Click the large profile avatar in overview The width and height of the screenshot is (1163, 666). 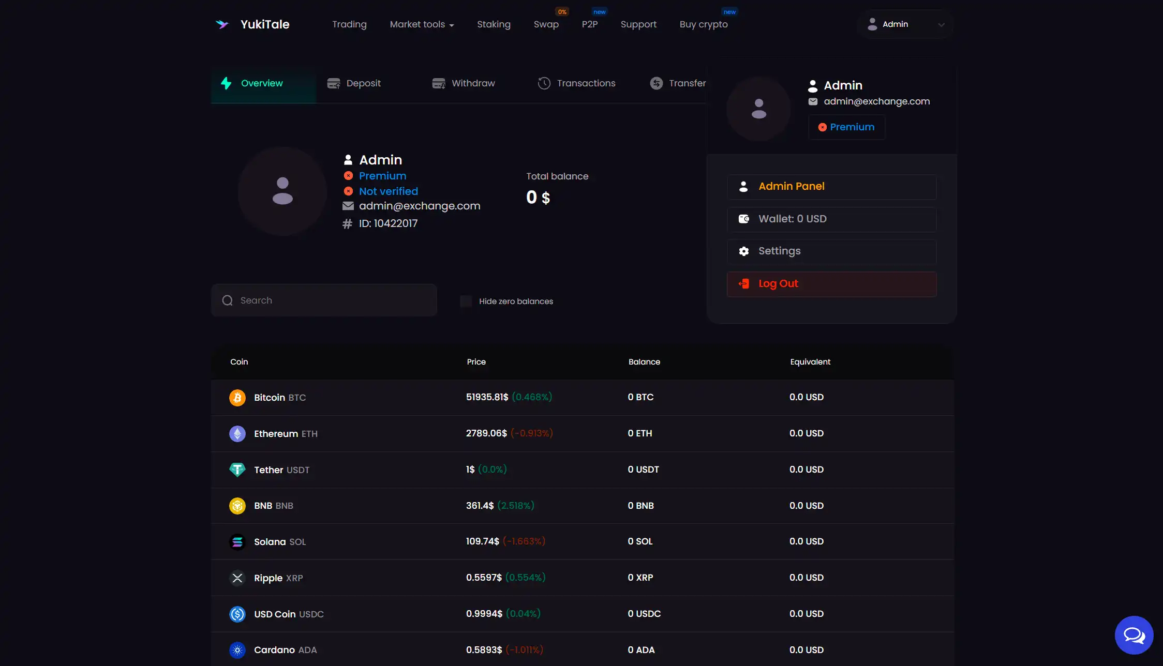[x=282, y=191]
